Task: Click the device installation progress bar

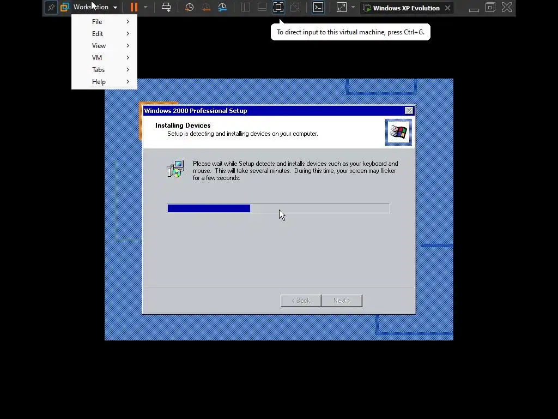Action: [x=278, y=208]
